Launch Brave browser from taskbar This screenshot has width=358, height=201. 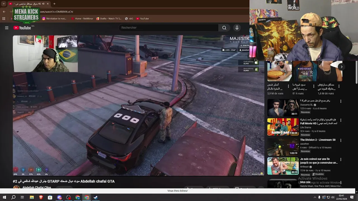[x=41, y=197]
